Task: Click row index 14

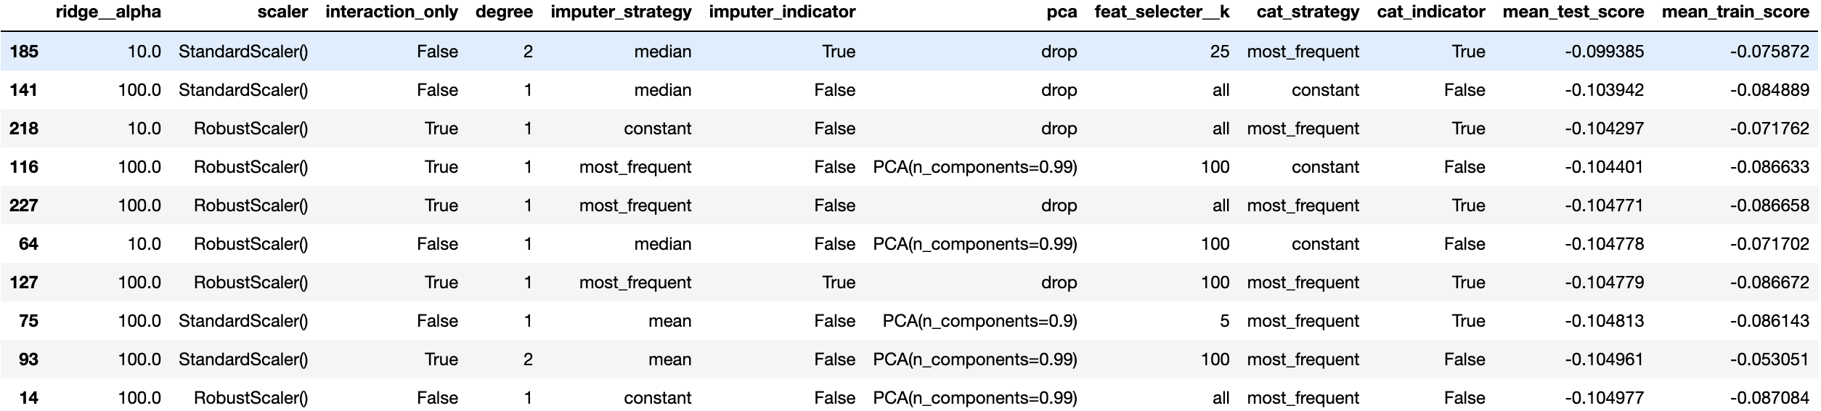Action: click(28, 398)
